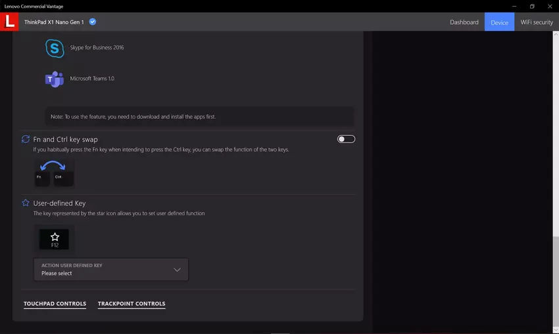Enable the Fn and Ctrl key swap toggle

click(346, 139)
